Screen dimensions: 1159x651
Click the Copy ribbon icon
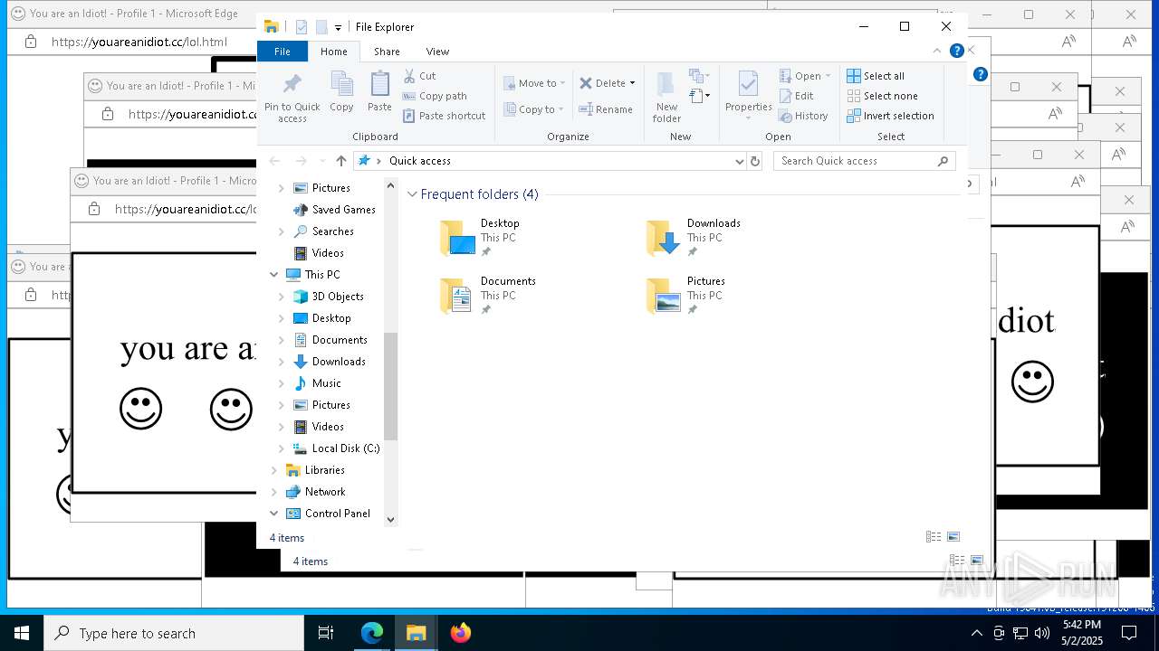click(x=341, y=85)
